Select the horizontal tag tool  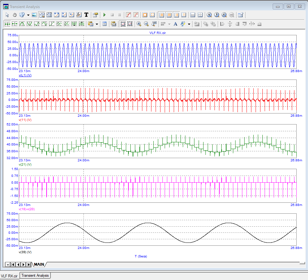coord(57,15)
